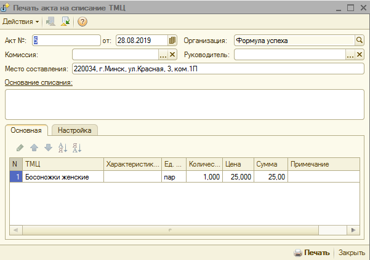Open the Руководитель selection ellipsis button

(x=350, y=55)
